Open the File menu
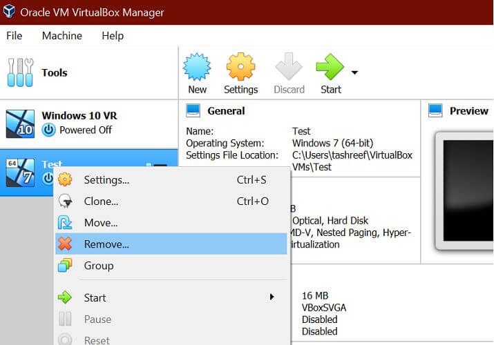The width and height of the screenshot is (494, 345). tap(14, 35)
